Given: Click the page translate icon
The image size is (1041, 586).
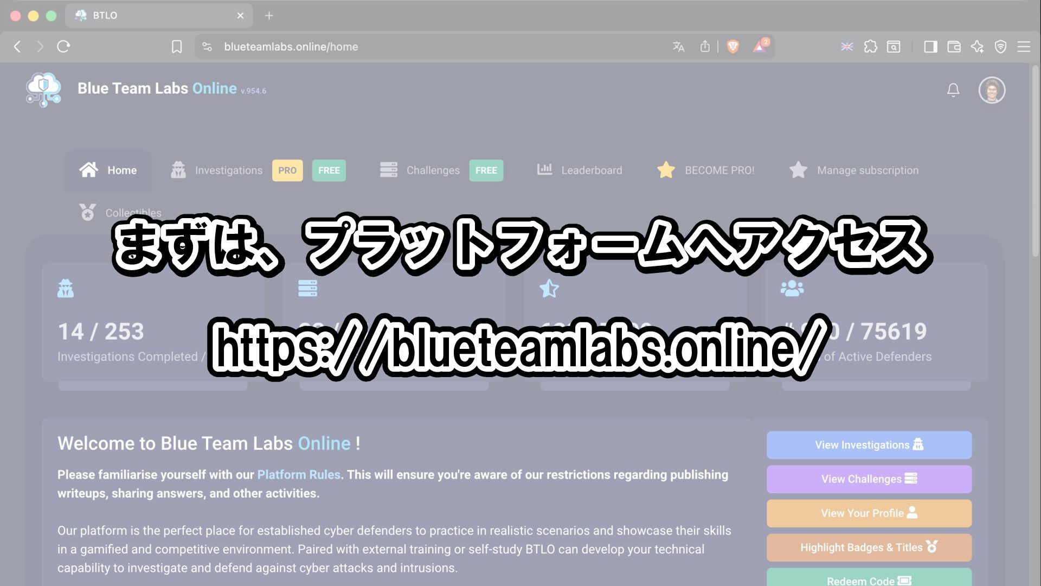Looking at the screenshot, I should coord(678,47).
